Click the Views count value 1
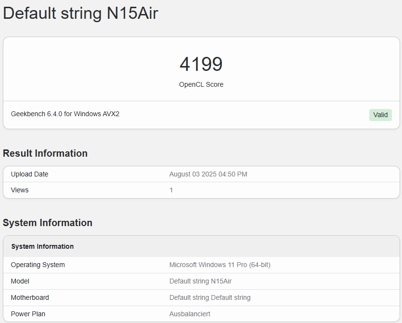 coord(171,190)
